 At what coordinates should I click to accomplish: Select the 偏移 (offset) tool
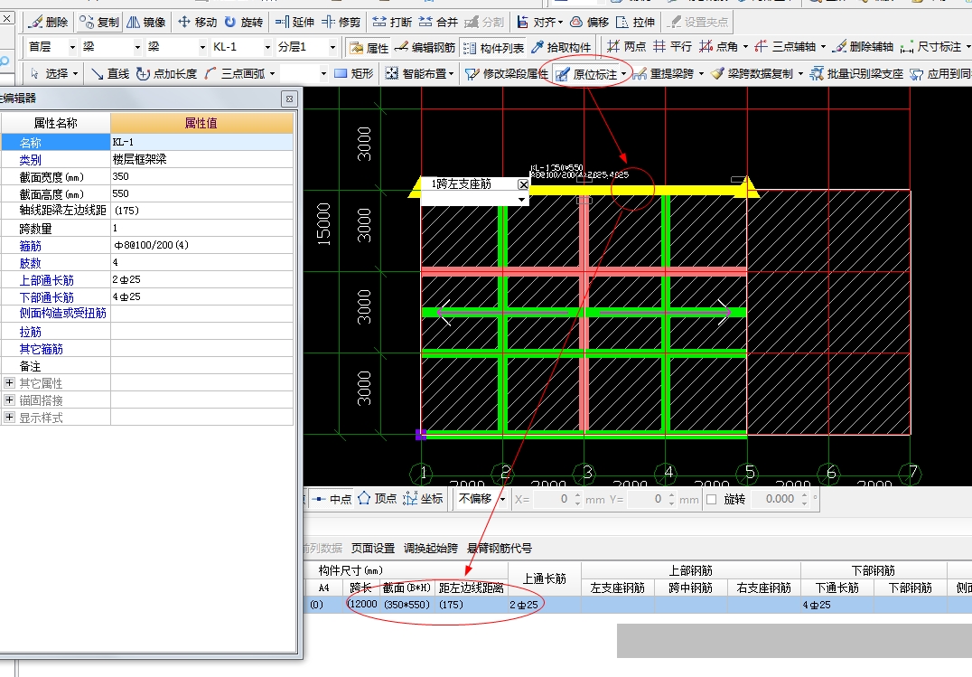590,23
